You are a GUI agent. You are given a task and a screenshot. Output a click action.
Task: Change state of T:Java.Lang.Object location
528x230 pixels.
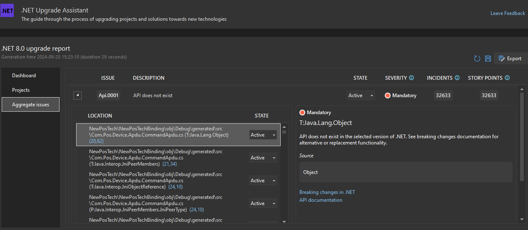click(263, 135)
